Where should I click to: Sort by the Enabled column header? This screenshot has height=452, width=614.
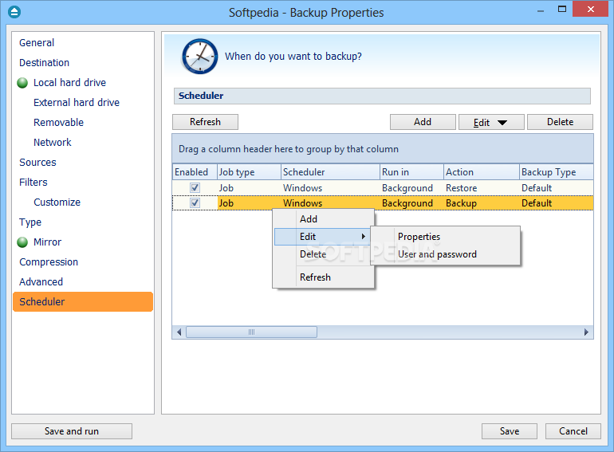point(195,172)
